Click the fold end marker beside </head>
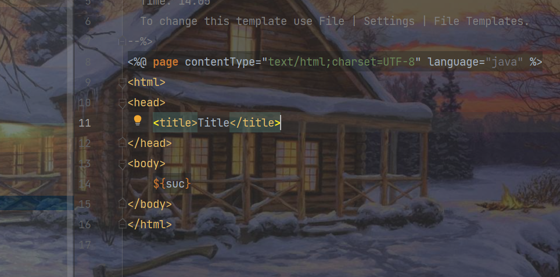Viewport: 560px width, 277px height. point(122,142)
